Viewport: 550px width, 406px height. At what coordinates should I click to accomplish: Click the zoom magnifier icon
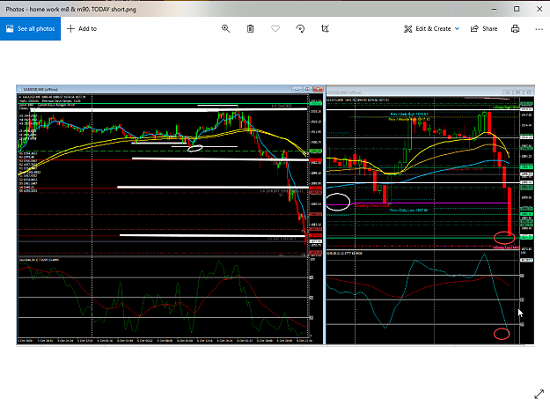pos(225,29)
